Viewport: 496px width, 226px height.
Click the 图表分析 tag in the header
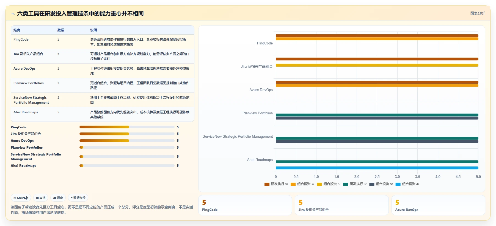coord(477,13)
